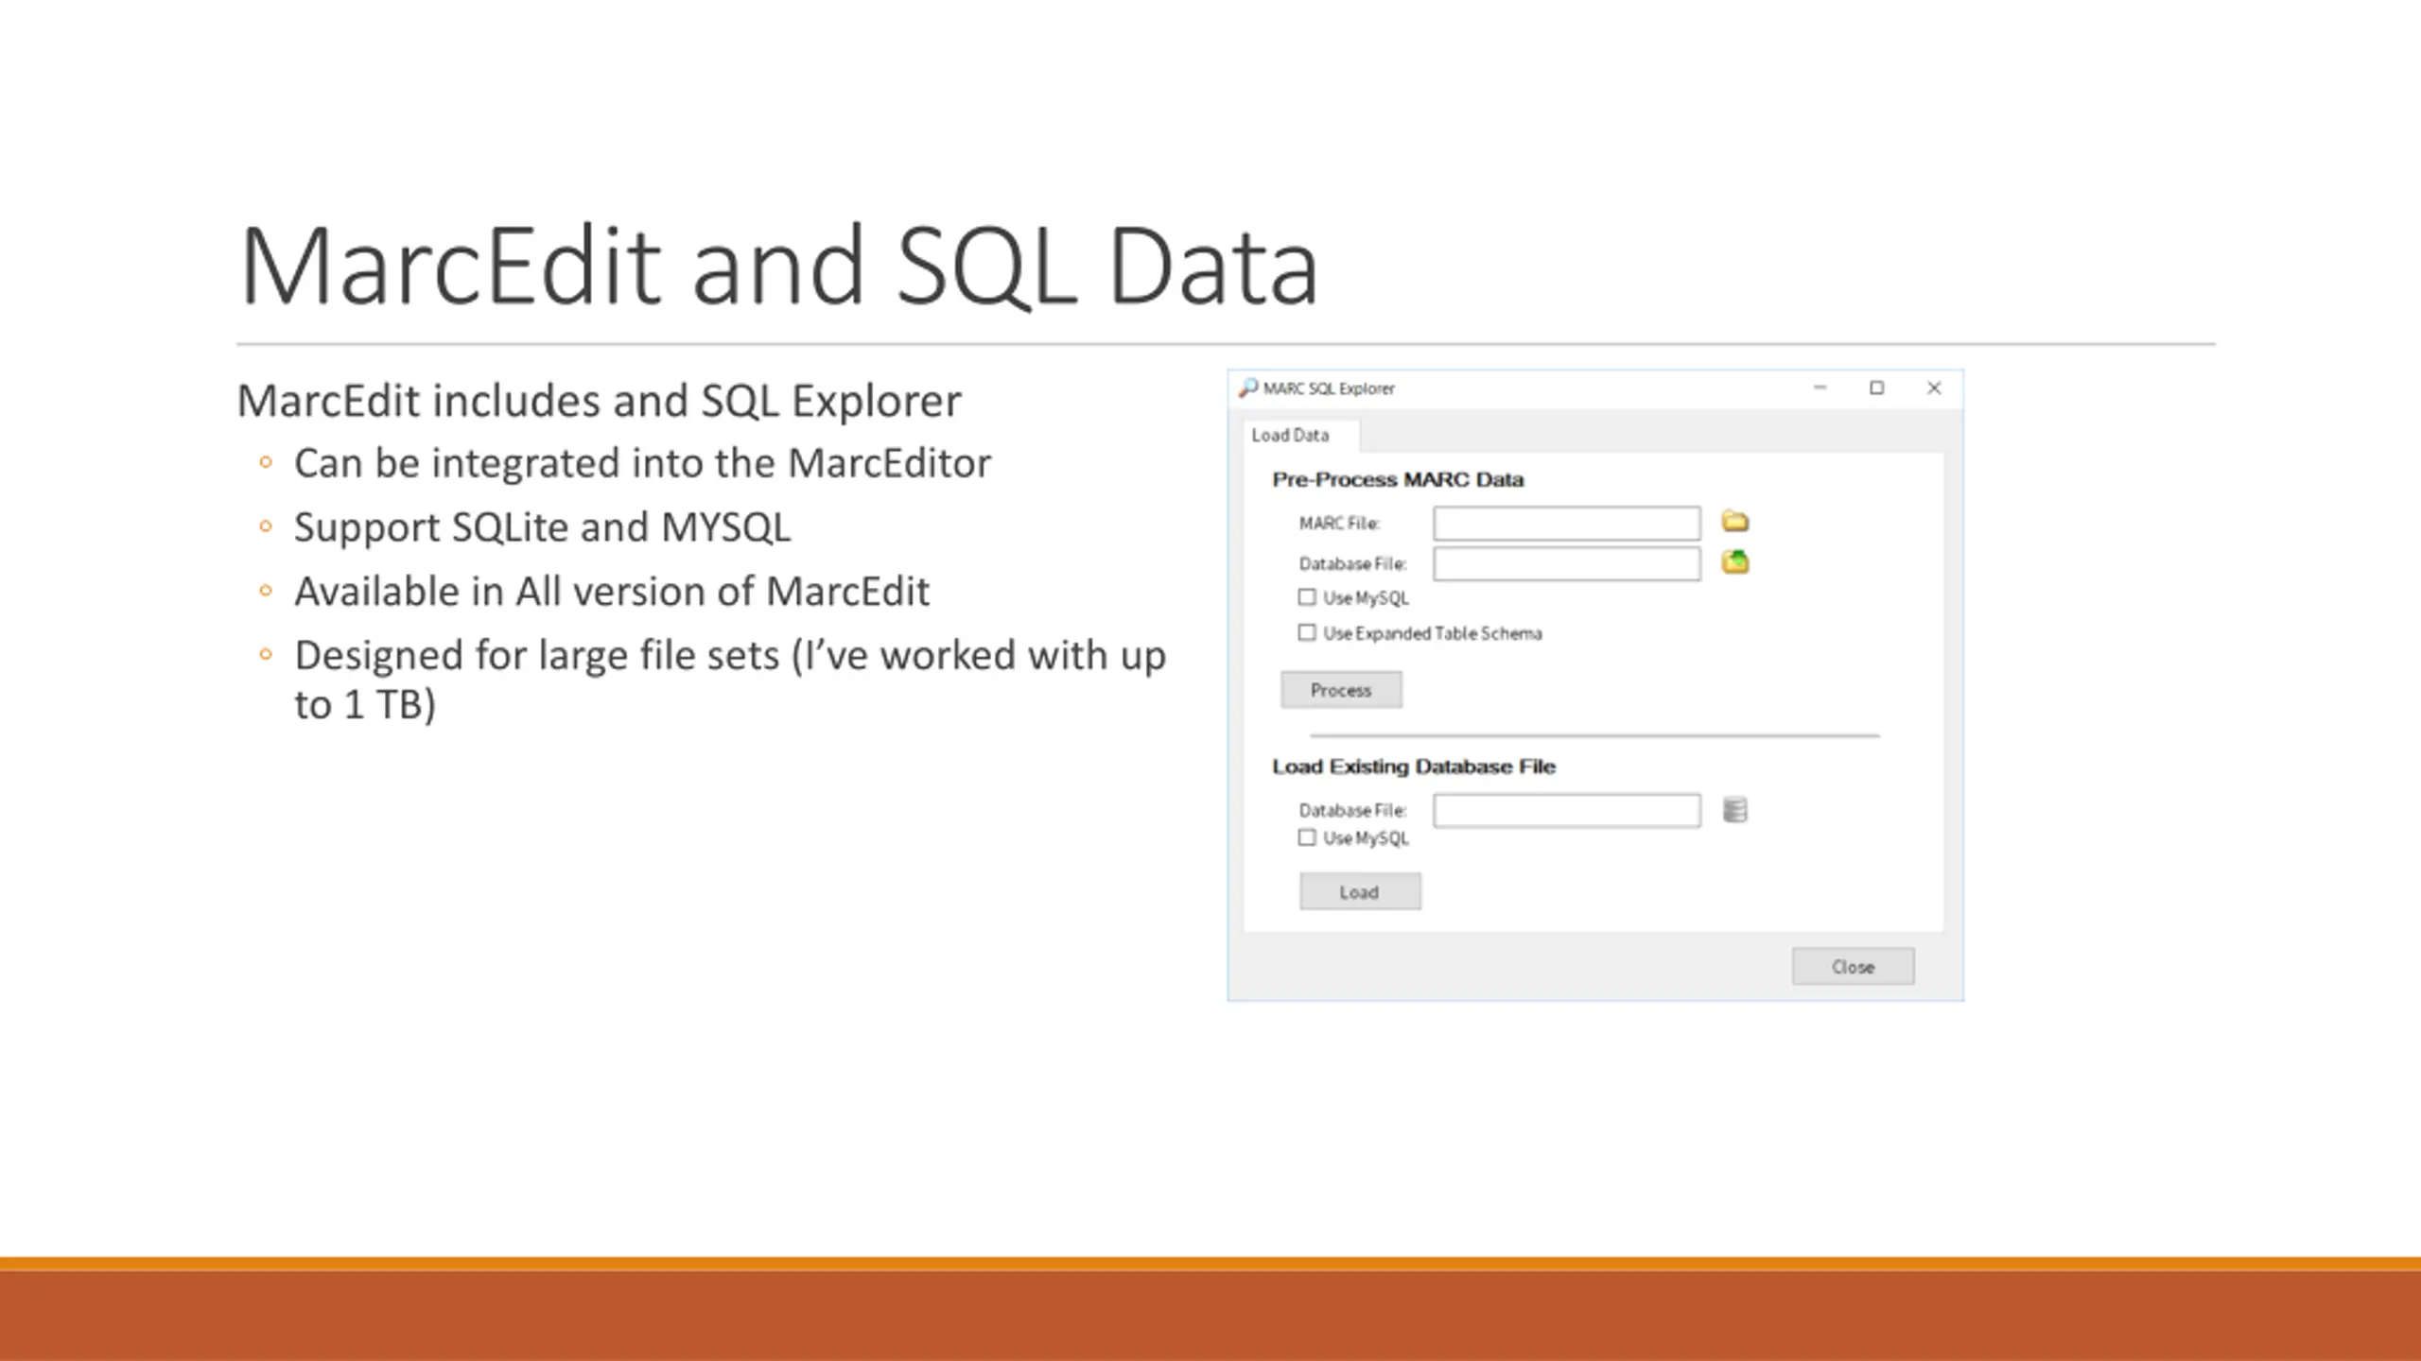Close the window using the title bar X
Viewport: 2421px width, 1361px height.
[1934, 388]
